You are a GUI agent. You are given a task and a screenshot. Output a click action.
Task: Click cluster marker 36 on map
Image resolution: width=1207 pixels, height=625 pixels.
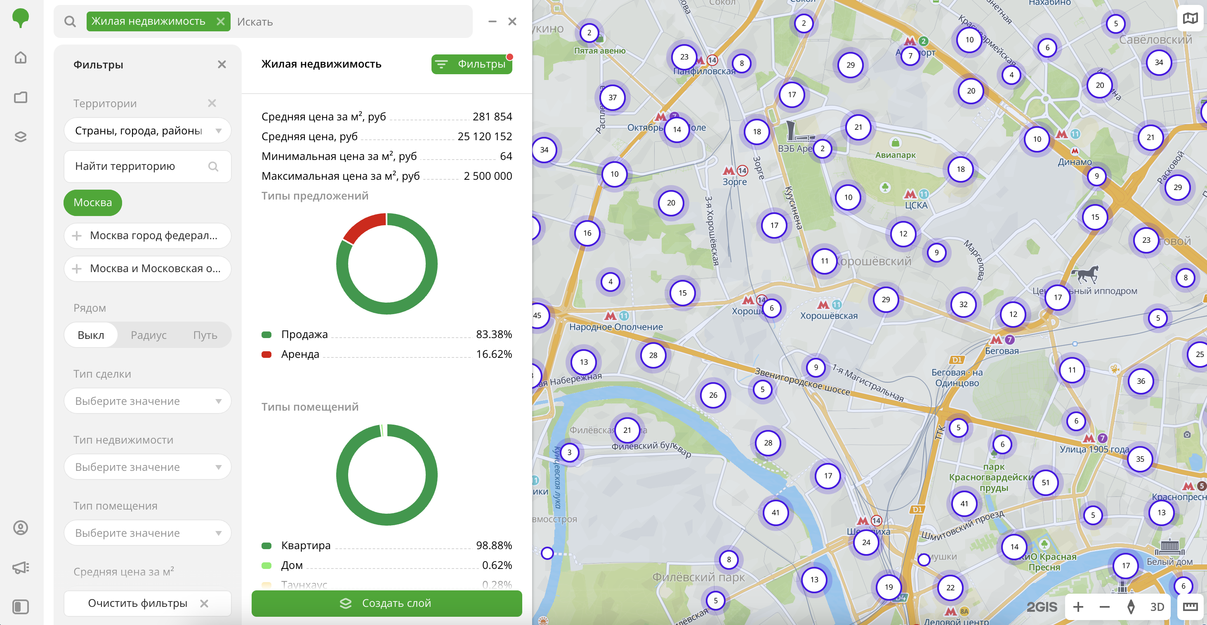coord(1141,381)
